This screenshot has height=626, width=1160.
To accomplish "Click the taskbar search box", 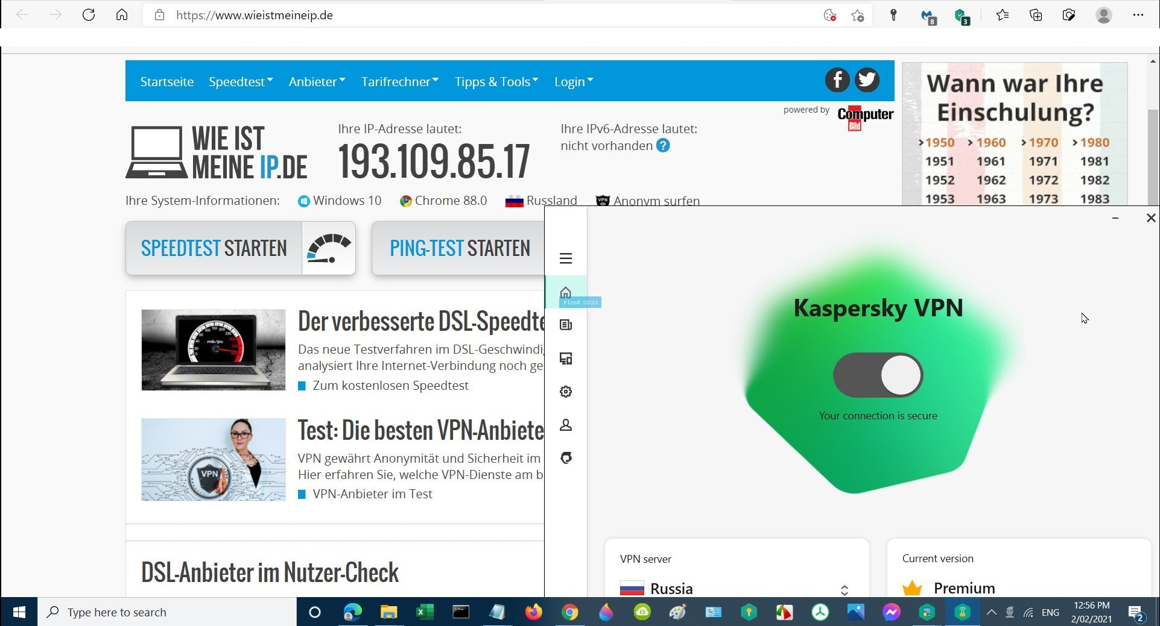I will pos(167,612).
